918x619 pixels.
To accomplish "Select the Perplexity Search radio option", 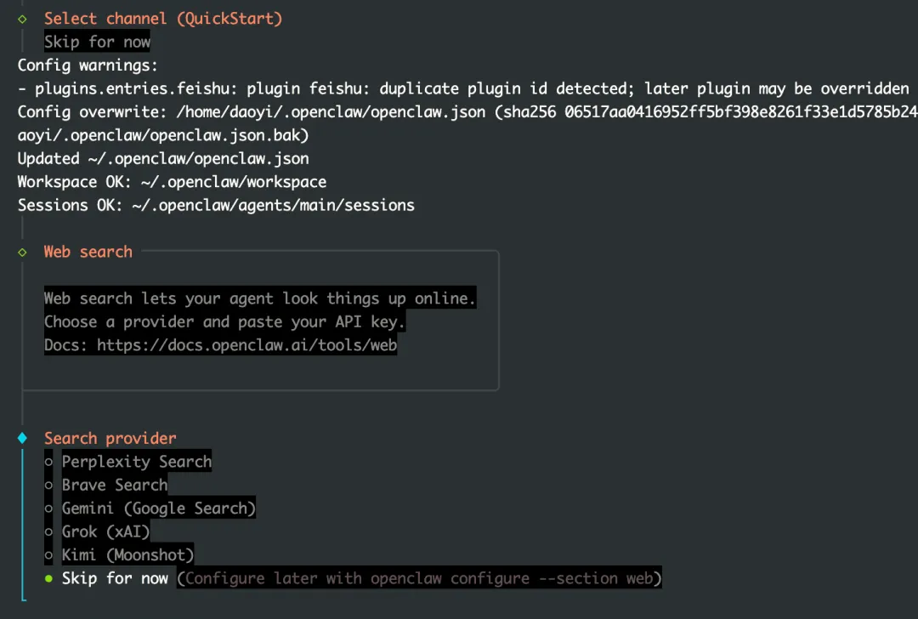I will 128,462.
